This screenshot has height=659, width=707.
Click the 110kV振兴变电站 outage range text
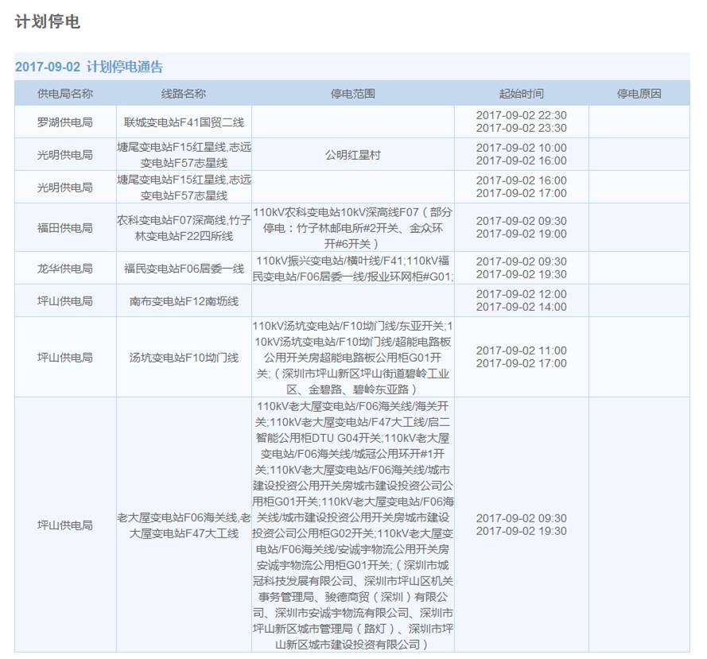click(352, 268)
